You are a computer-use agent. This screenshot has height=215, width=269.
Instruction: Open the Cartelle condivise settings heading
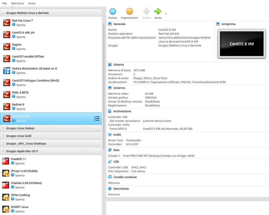coord(125,177)
